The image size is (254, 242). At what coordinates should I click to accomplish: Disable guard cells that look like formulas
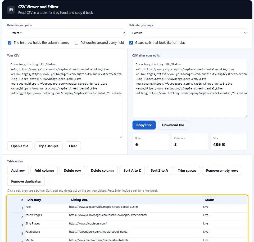tap(131, 43)
